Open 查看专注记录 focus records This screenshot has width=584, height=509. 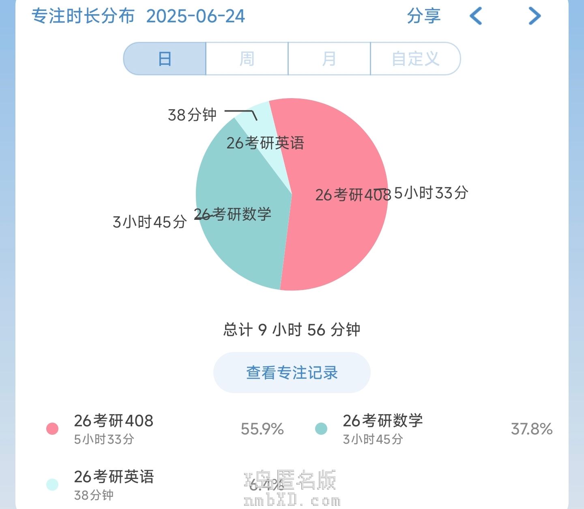point(292,372)
